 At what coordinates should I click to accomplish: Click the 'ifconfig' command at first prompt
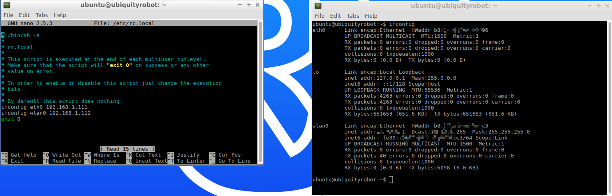[x=402, y=24]
